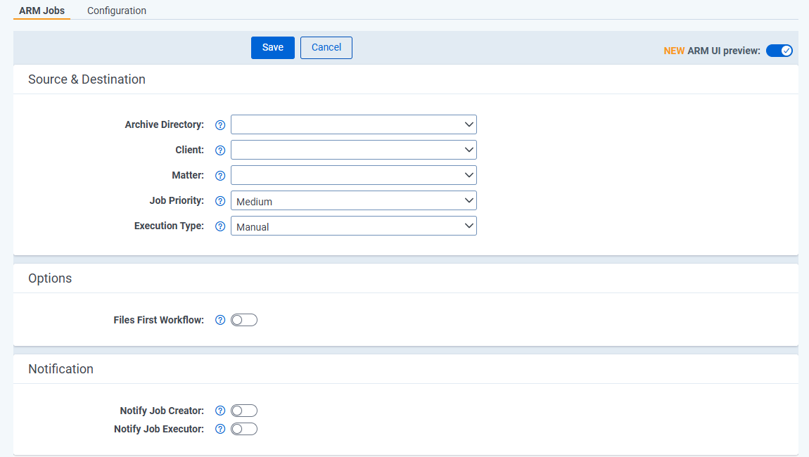Click the Client field help icon
Screen dimensions: 809x457
click(x=220, y=150)
